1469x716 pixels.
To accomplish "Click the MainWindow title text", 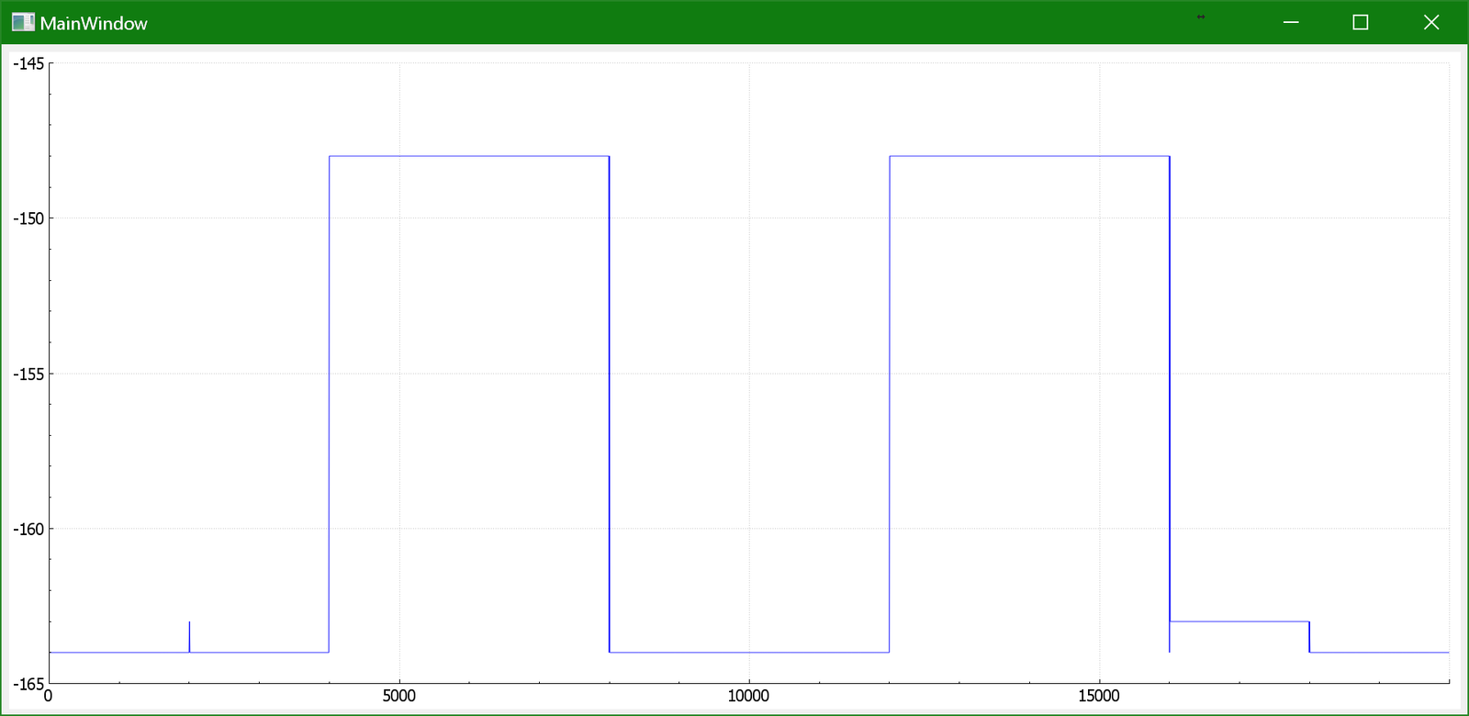I will click(94, 23).
